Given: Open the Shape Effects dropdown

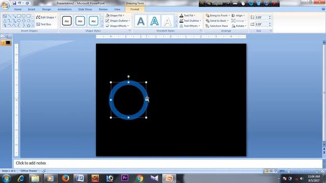Looking at the screenshot, I should [117, 26].
